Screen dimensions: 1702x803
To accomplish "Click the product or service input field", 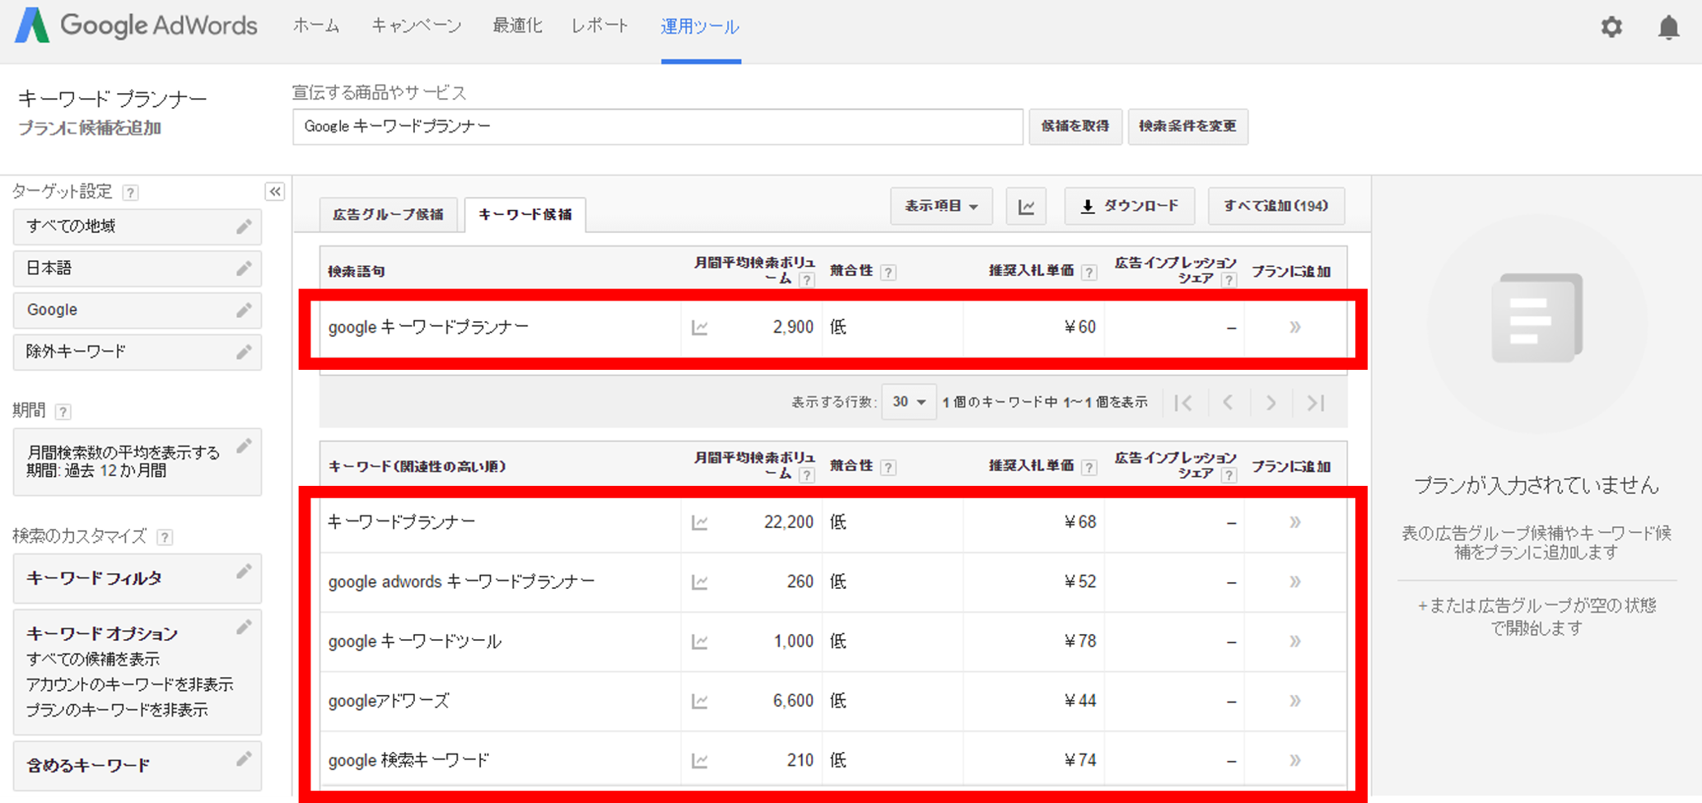I will click(657, 127).
